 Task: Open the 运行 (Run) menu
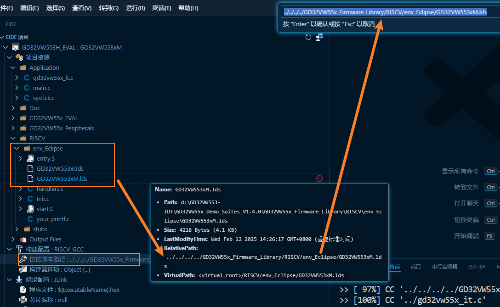click(x=135, y=8)
